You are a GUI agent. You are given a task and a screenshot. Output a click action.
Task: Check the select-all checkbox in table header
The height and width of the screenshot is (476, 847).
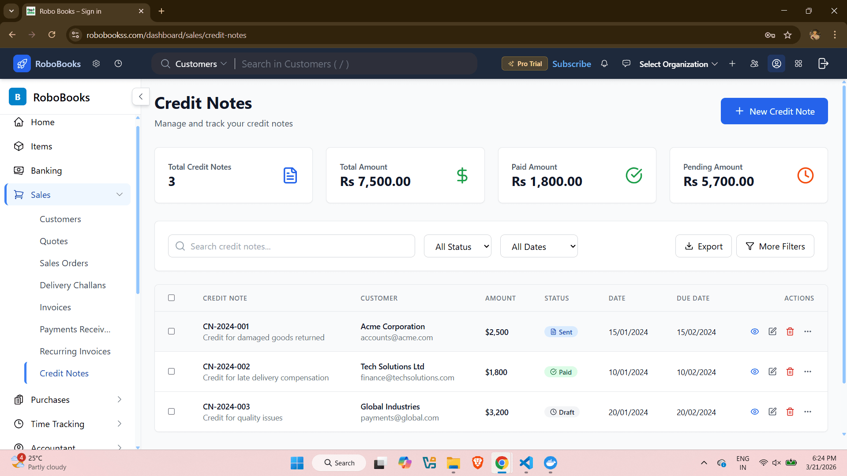[171, 298]
